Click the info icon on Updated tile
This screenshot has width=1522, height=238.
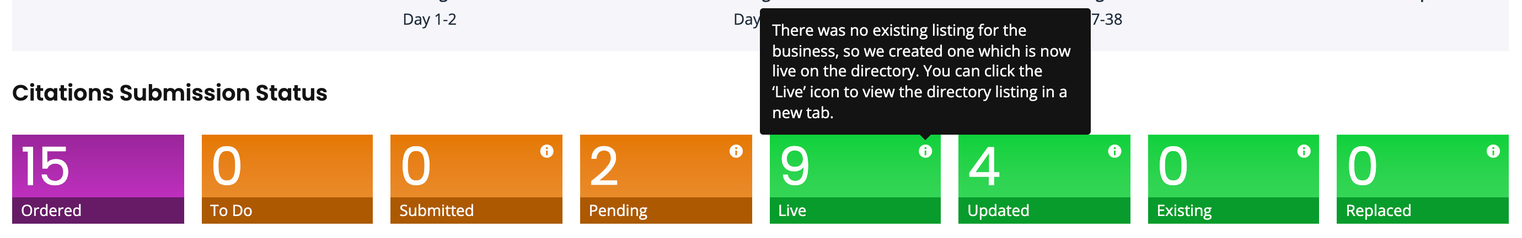[x=1114, y=151]
